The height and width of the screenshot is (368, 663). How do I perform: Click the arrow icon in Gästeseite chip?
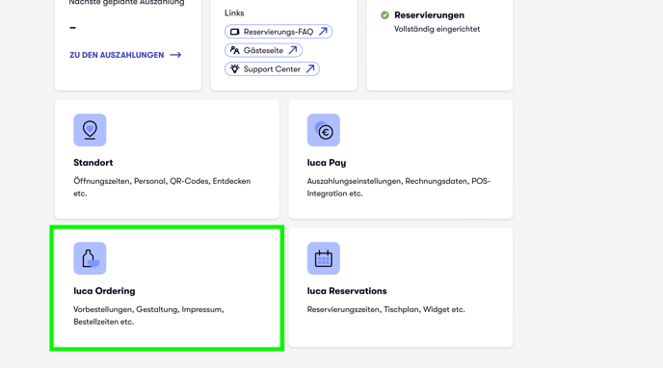pos(293,50)
